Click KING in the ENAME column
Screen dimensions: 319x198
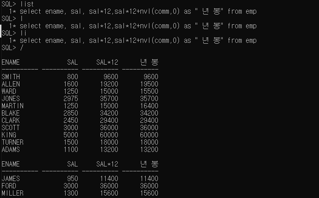pyautogui.click(x=9, y=135)
